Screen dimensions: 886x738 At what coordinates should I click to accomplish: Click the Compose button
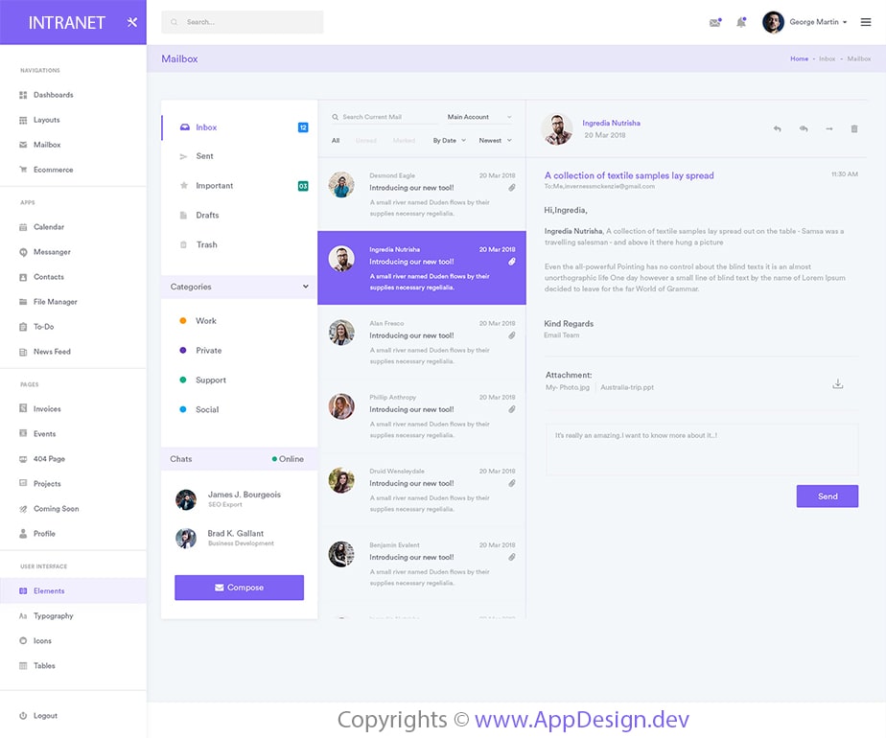pyautogui.click(x=239, y=588)
